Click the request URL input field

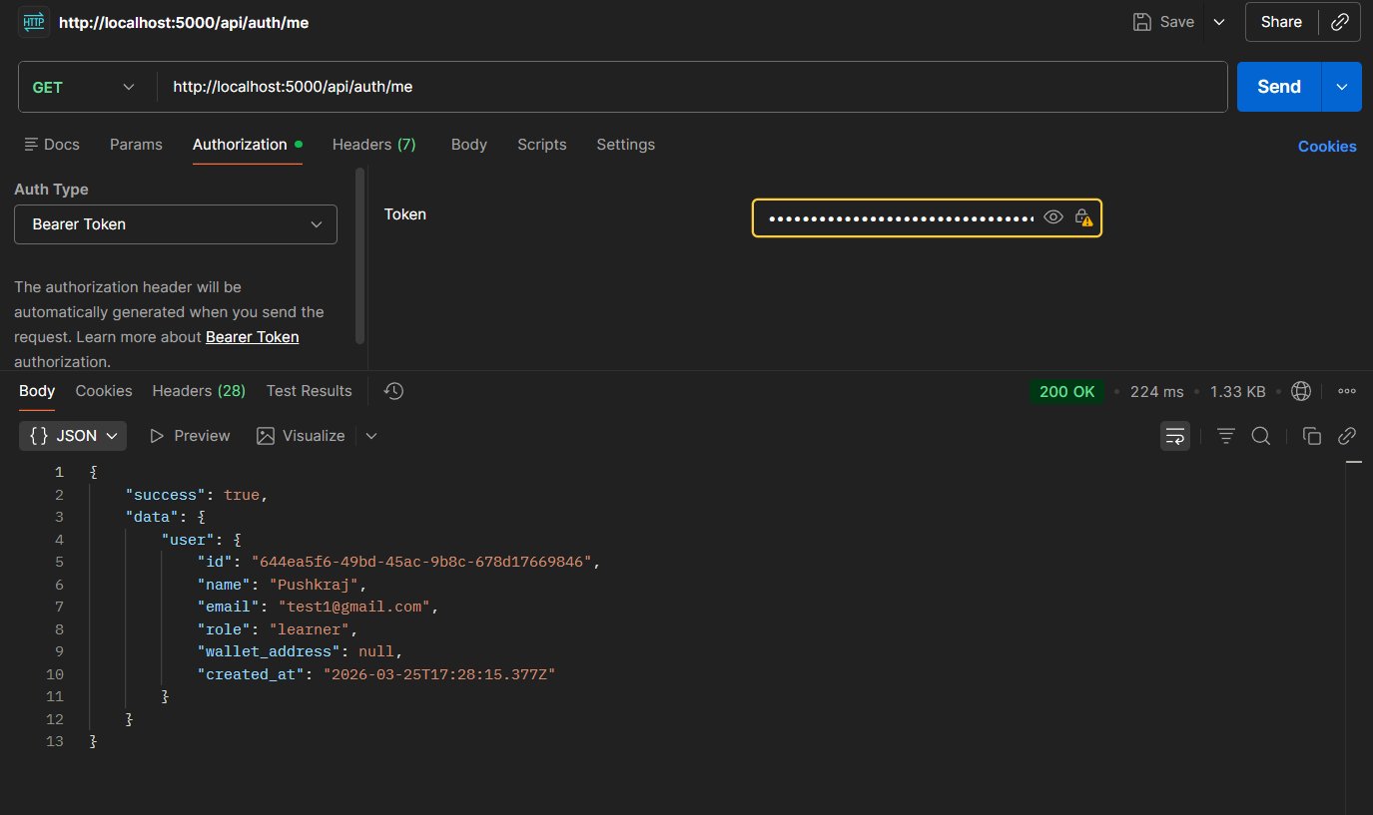coord(691,87)
